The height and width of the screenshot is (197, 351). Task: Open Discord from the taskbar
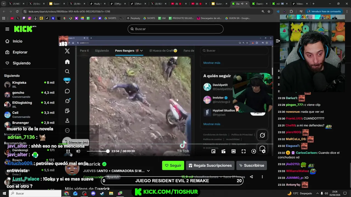[x=93, y=193]
